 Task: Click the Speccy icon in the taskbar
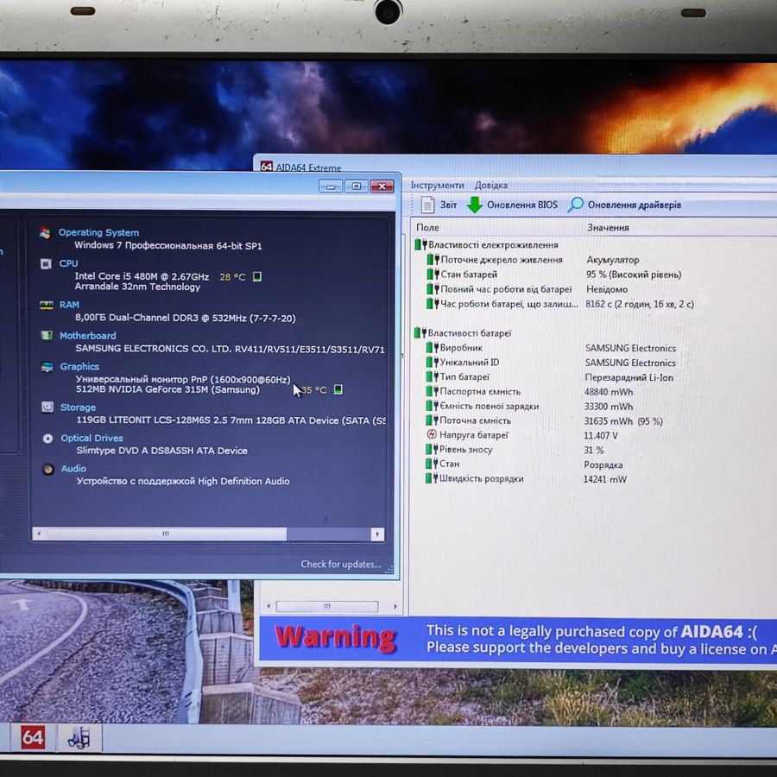point(79,738)
